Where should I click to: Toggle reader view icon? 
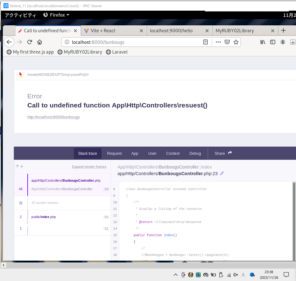206,42
